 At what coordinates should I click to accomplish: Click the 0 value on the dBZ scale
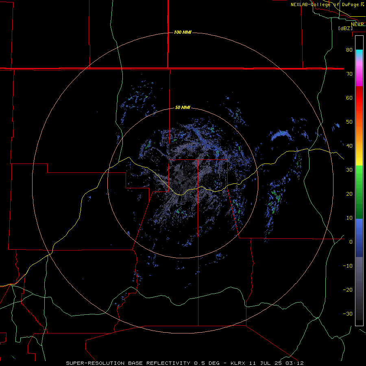tap(351, 242)
